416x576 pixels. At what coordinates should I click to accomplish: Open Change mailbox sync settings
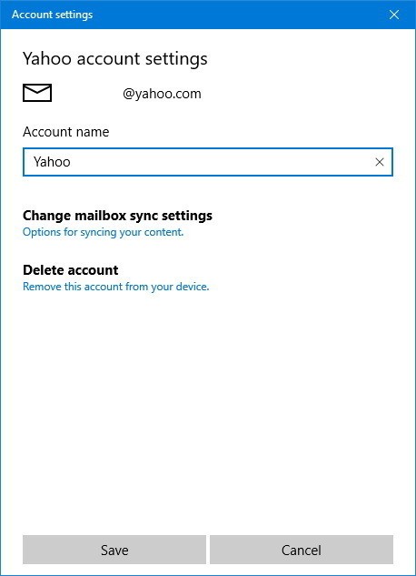coord(117,216)
